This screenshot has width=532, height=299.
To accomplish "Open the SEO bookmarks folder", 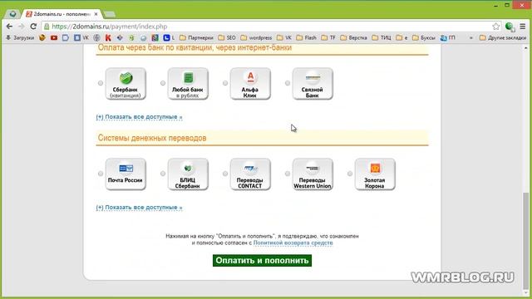I will pyautogui.click(x=227, y=37).
